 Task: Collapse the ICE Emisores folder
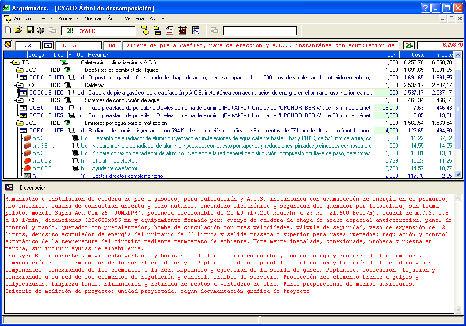coord(20,123)
